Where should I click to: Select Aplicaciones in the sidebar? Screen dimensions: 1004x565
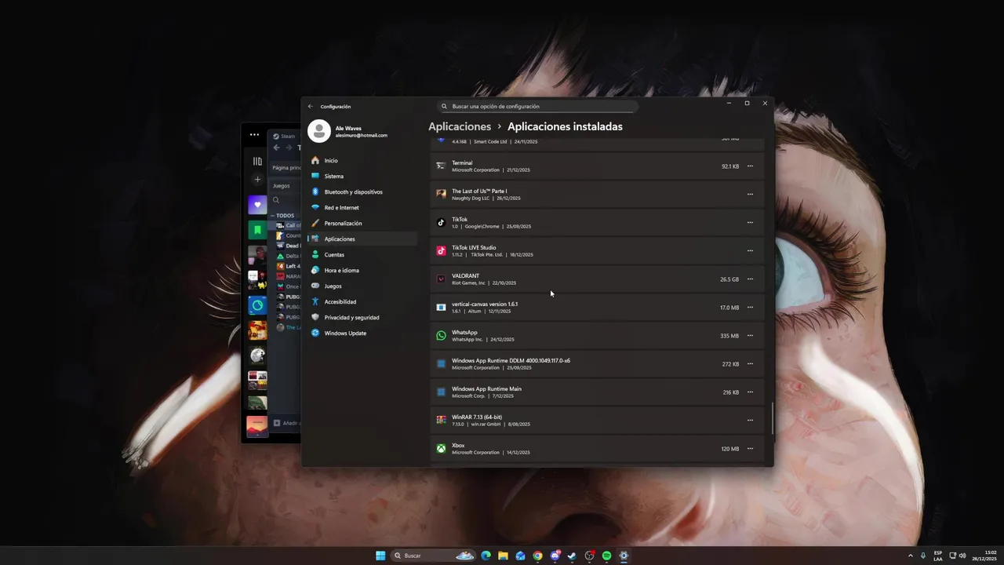[x=363, y=239]
